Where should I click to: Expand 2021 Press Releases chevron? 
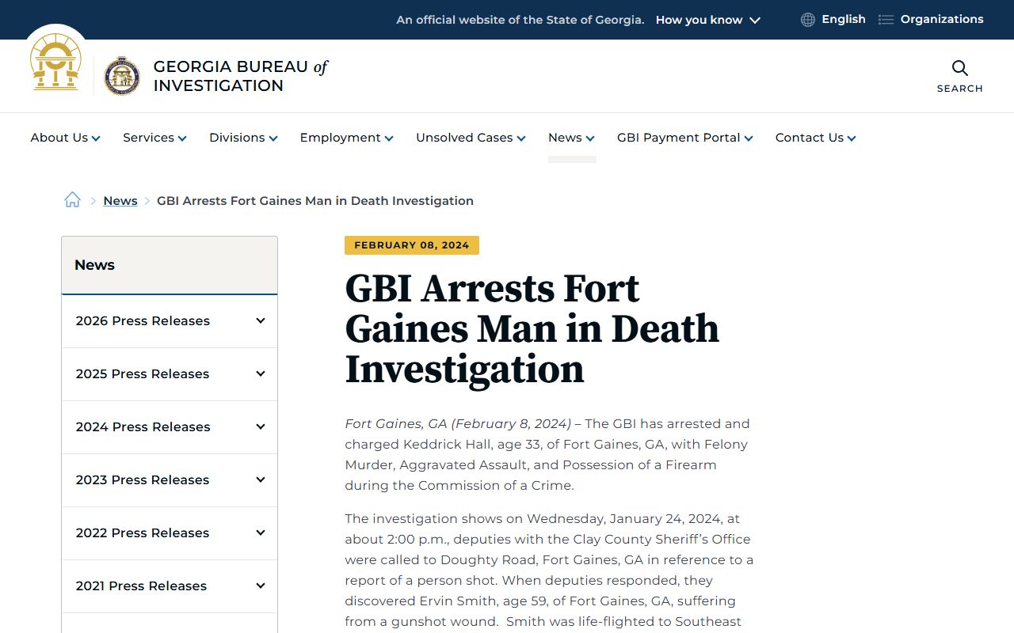[261, 586]
